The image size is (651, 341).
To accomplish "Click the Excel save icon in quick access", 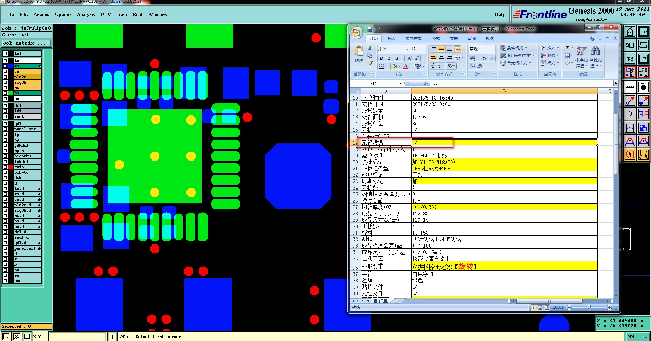I will point(370,29).
